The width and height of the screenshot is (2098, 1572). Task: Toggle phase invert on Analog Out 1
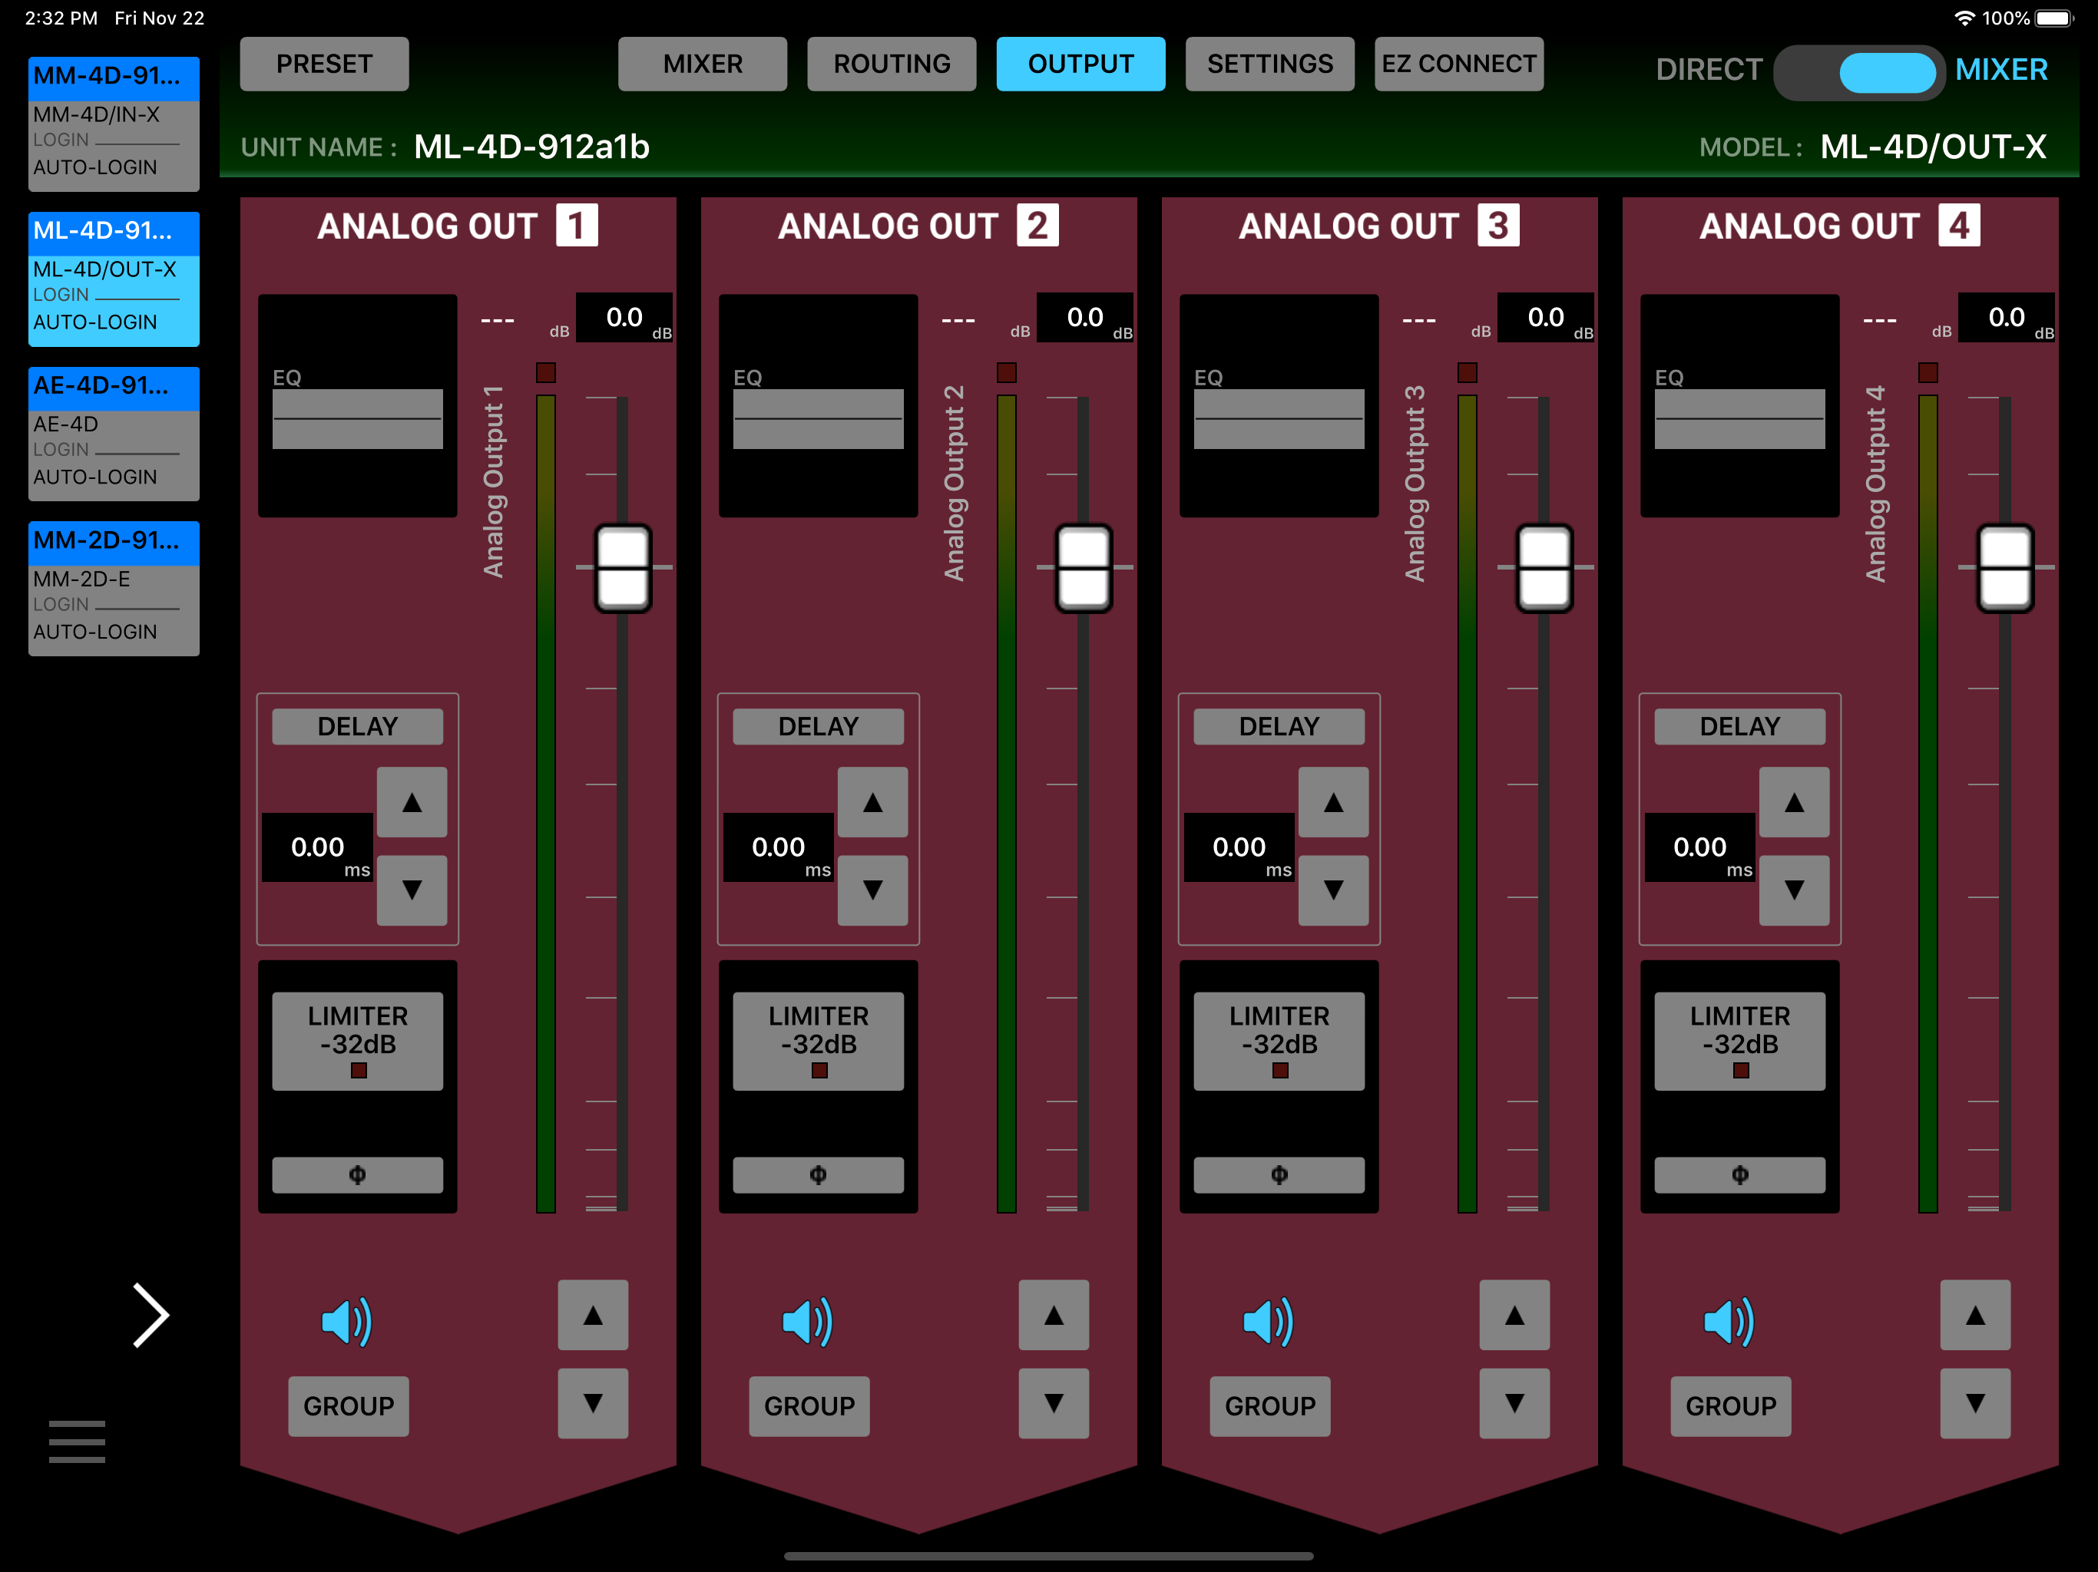point(358,1174)
